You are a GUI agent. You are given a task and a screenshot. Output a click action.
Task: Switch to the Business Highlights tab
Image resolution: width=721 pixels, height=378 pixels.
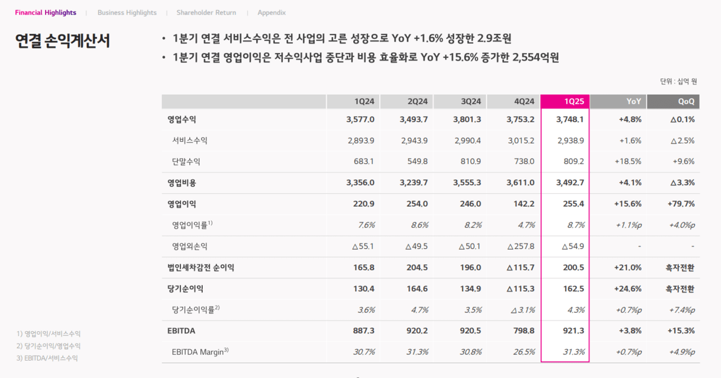[x=127, y=12]
